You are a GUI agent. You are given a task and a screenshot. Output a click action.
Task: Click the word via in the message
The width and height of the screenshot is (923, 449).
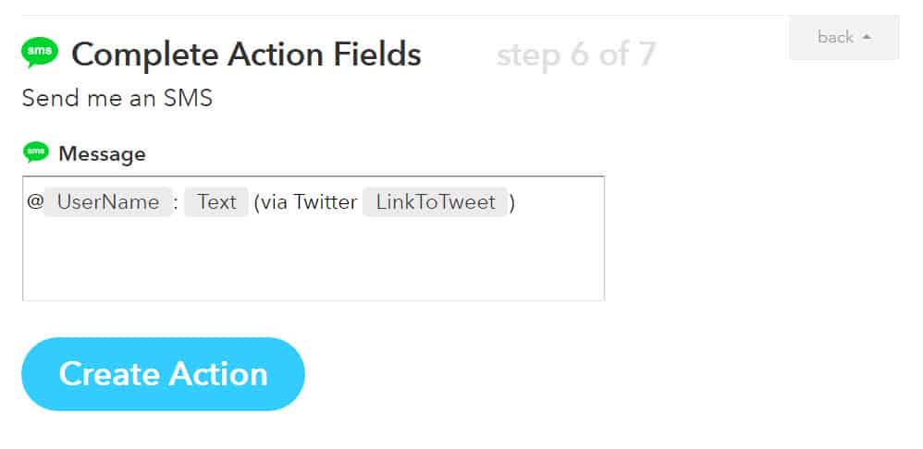pos(275,202)
